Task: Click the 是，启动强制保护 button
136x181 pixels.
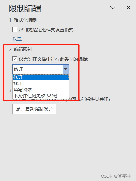Action: click(34, 109)
